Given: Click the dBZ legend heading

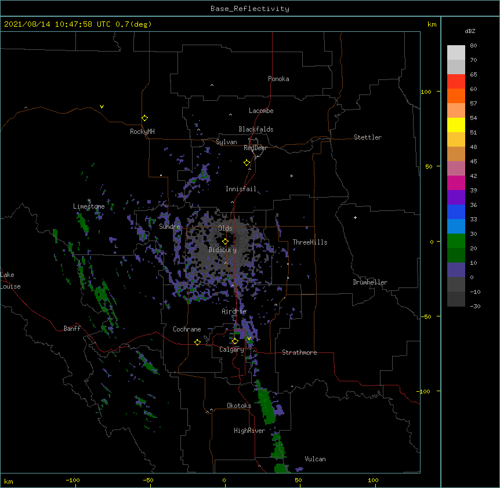Looking at the screenshot, I should point(470,31).
